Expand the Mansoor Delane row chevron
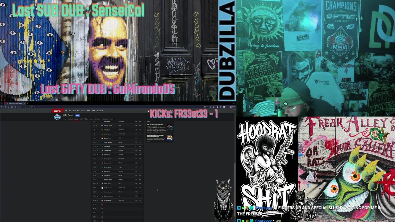395x222 pixels. click(x=140, y=126)
